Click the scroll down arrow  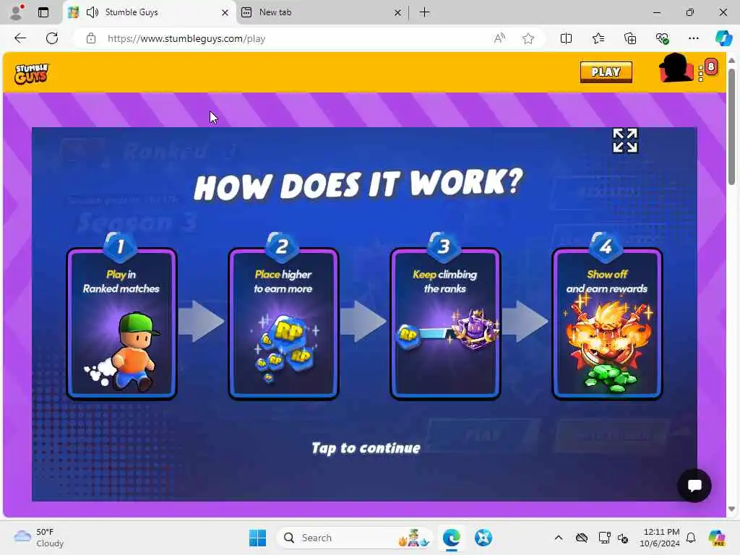[x=731, y=509]
